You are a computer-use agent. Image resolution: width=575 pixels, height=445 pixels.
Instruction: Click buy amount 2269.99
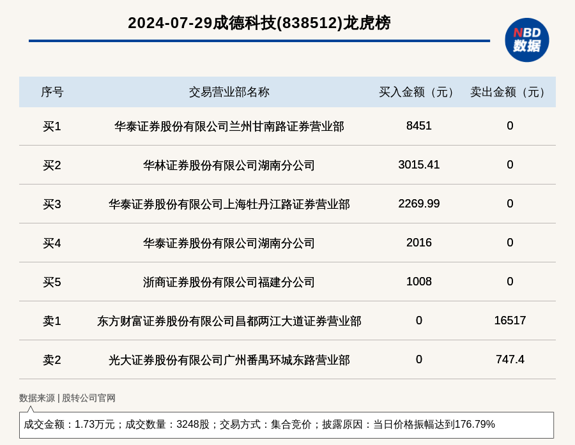point(418,204)
